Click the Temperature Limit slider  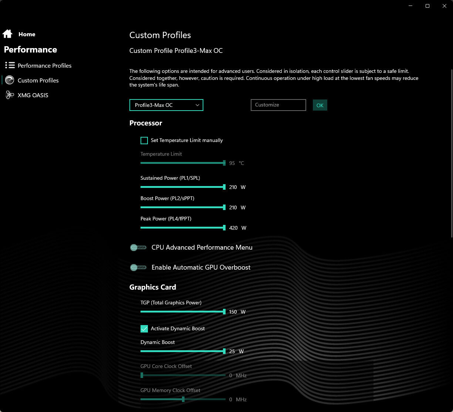coord(183,163)
